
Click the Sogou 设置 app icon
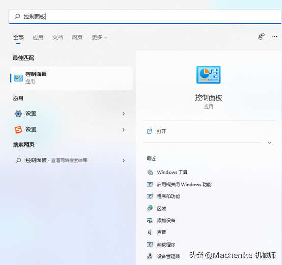pos(18,130)
